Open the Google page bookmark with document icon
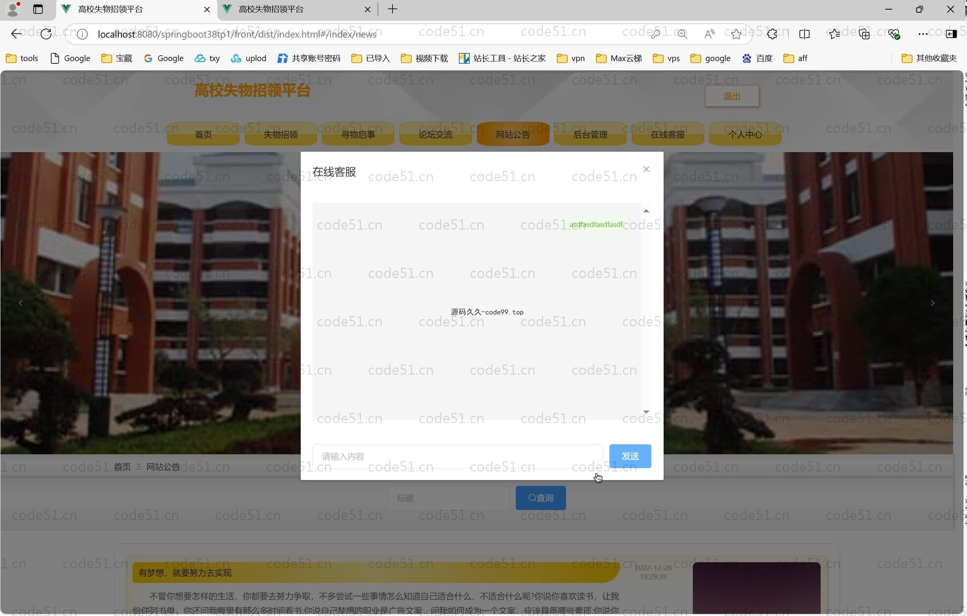Image resolution: width=967 pixels, height=616 pixels. click(70, 58)
